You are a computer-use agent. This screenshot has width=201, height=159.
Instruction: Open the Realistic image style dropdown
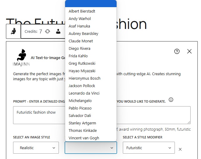(36, 148)
